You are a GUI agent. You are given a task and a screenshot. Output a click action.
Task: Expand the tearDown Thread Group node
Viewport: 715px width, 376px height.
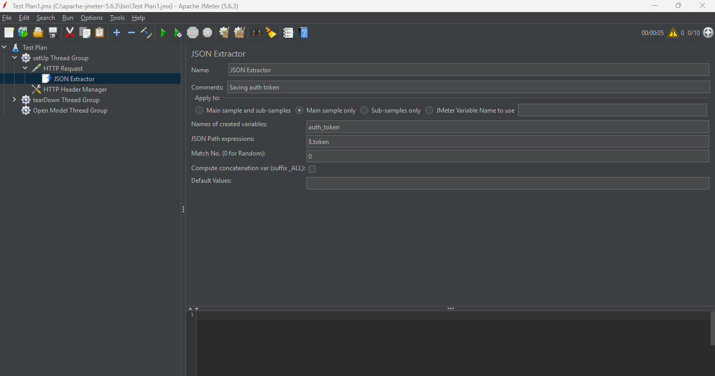tap(15, 99)
